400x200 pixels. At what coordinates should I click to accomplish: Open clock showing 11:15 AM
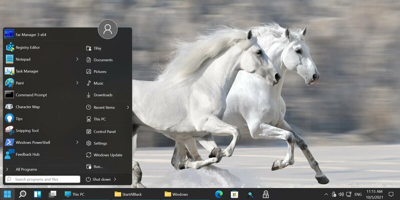click(x=374, y=194)
